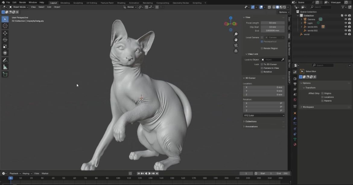Hide the Camera object with its eye icon
This screenshot has width=353, height=185.
345,19
